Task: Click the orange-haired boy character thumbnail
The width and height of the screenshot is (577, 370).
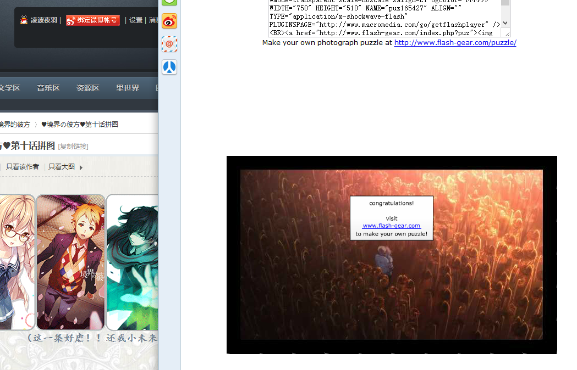Action: [x=70, y=262]
